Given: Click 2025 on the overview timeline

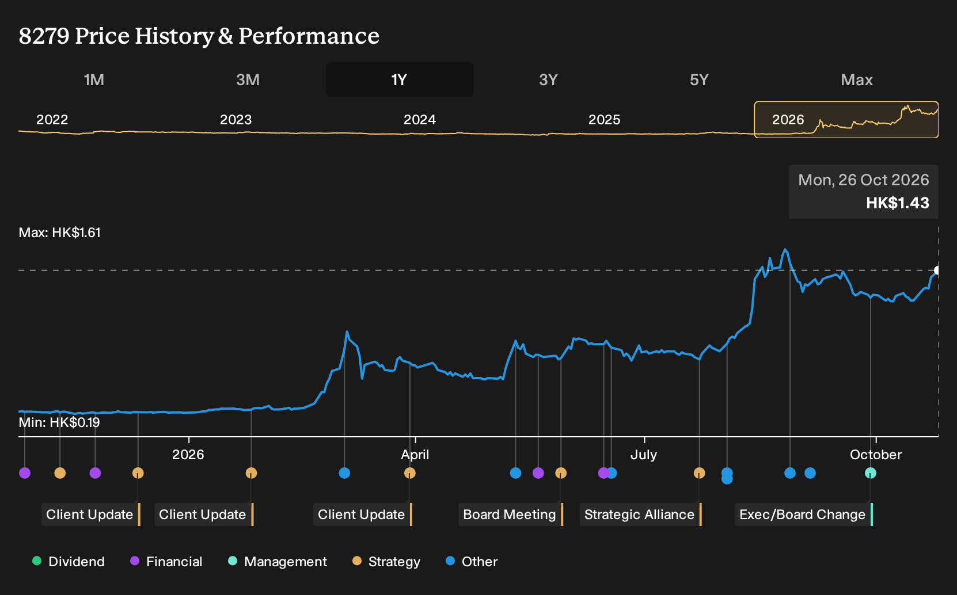Looking at the screenshot, I should coord(605,120).
